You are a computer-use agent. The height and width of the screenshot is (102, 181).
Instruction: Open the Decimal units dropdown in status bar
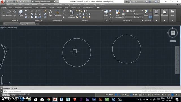(159, 95)
